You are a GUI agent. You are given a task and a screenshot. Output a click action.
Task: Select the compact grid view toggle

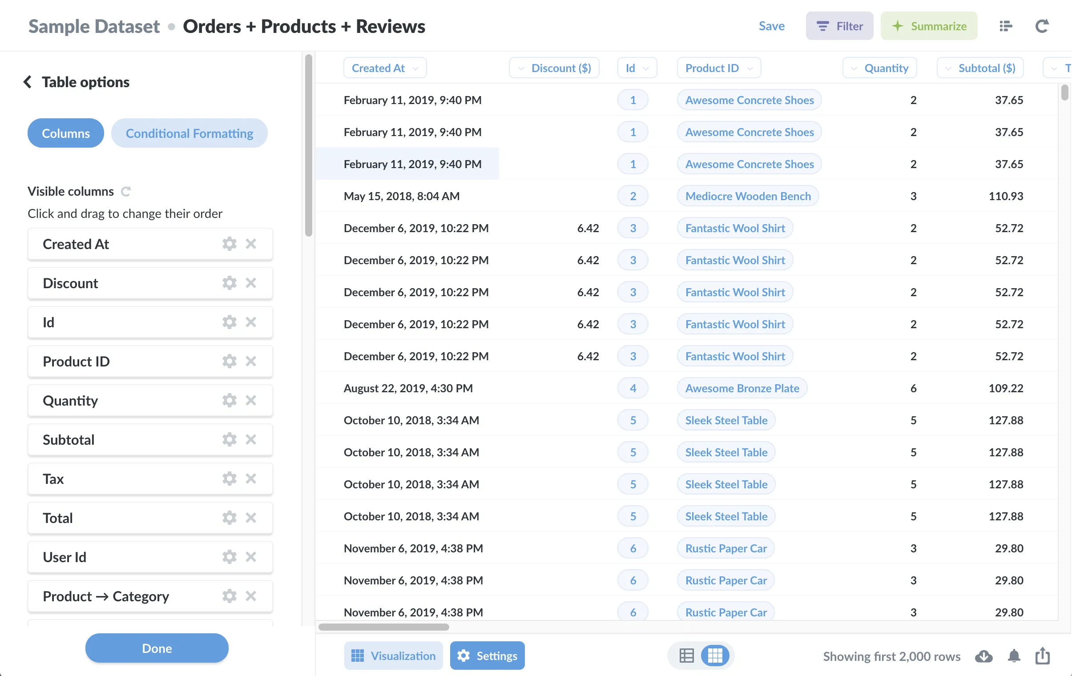[715, 655]
